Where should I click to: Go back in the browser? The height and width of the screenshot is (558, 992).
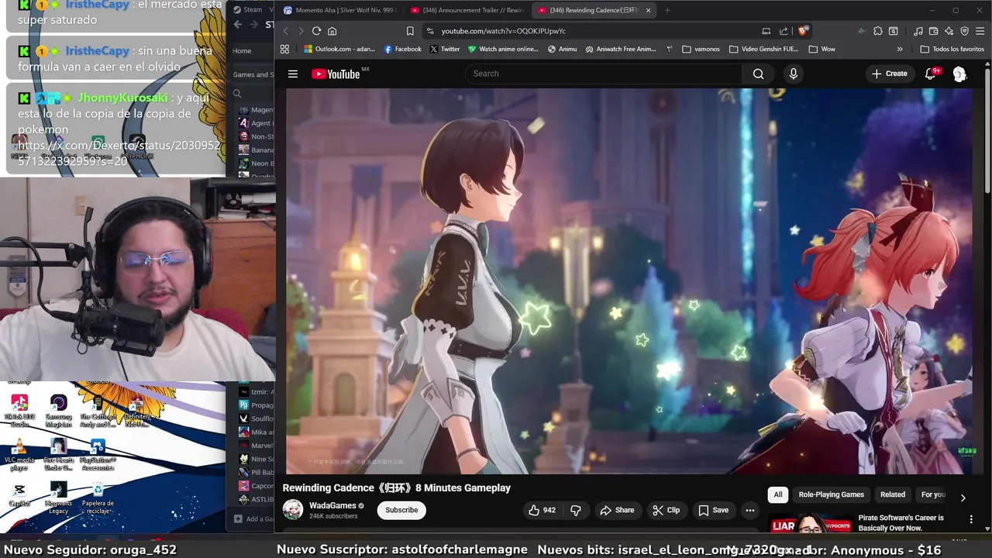point(285,31)
